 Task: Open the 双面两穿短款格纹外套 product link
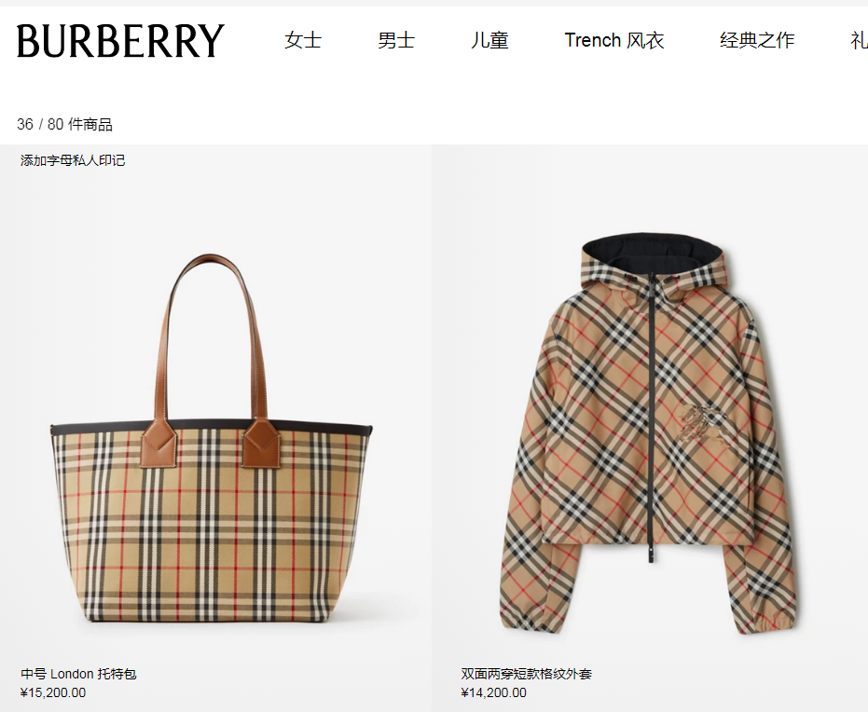tap(527, 674)
